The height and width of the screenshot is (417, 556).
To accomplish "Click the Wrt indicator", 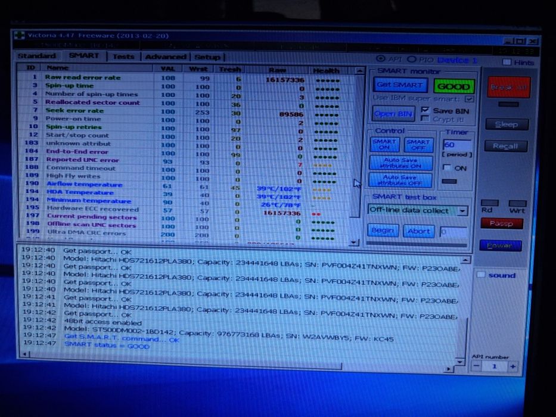I will [x=517, y=203].
